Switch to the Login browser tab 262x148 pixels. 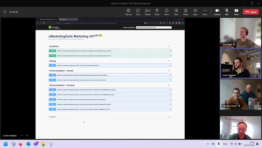click(48, 19)
